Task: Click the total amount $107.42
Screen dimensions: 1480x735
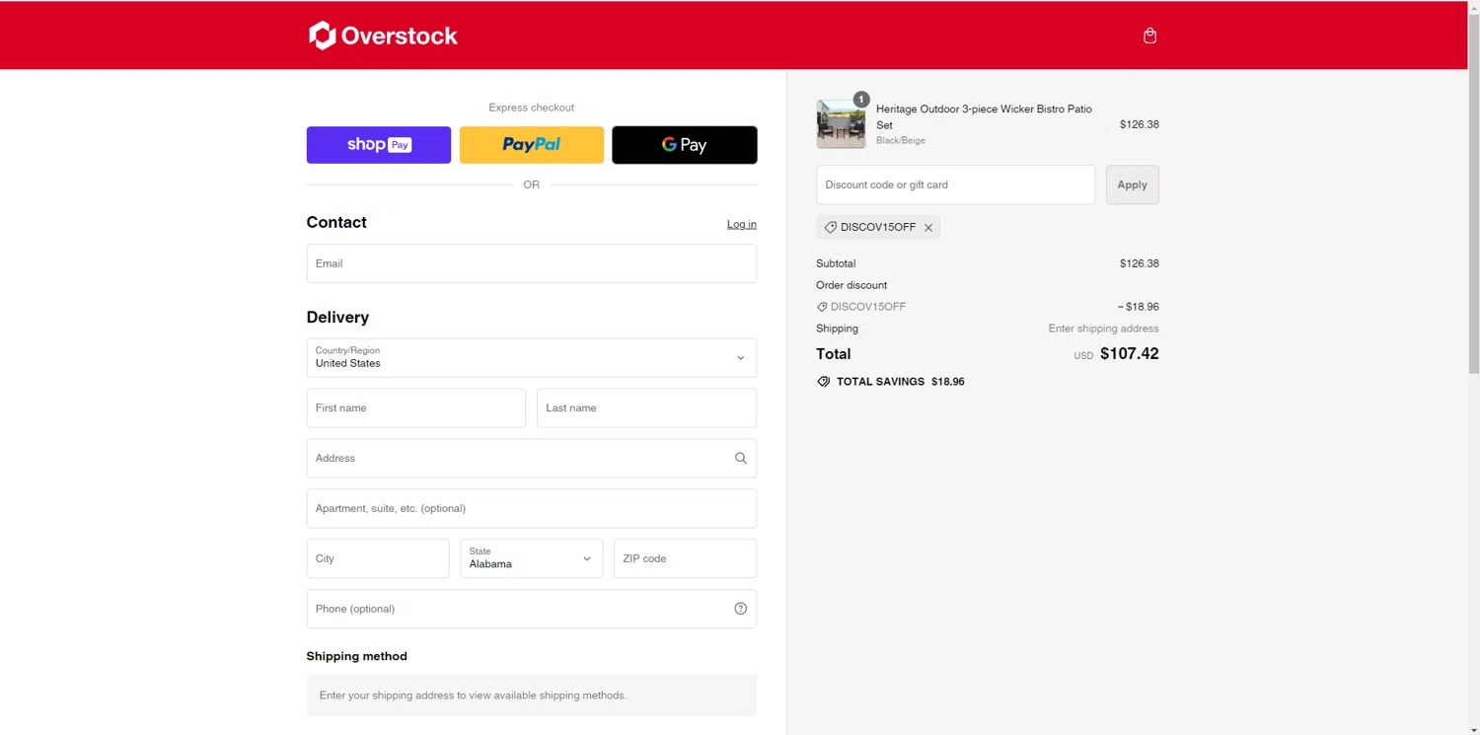Action: coord(1130,354)
